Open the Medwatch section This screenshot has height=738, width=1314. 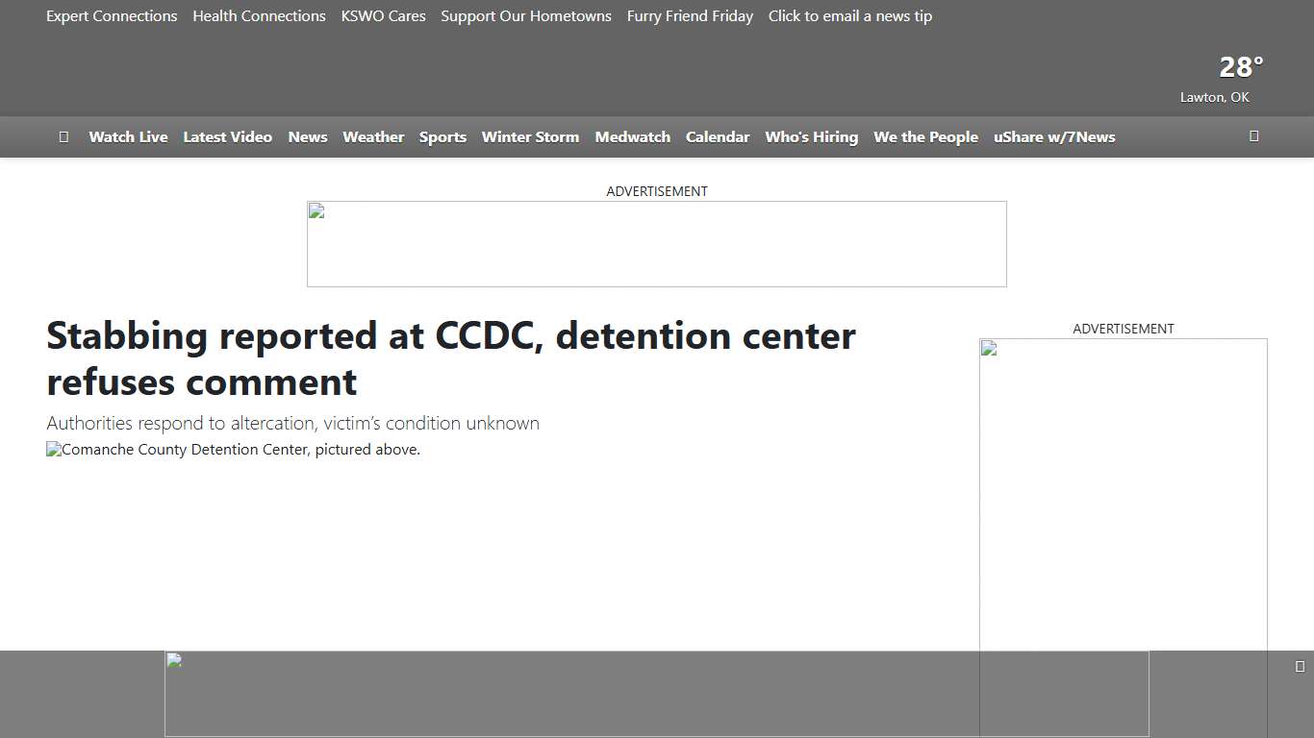(632, 136)
